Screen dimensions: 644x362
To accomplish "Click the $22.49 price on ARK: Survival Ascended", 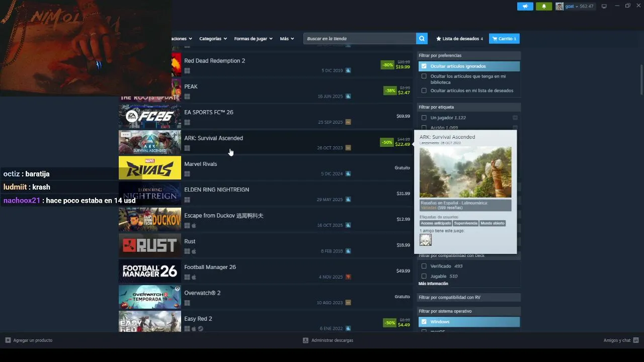I will 403,144.
